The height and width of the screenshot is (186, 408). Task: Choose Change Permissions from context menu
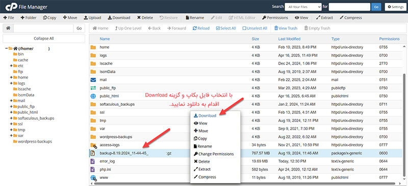[x=214, y=154]
